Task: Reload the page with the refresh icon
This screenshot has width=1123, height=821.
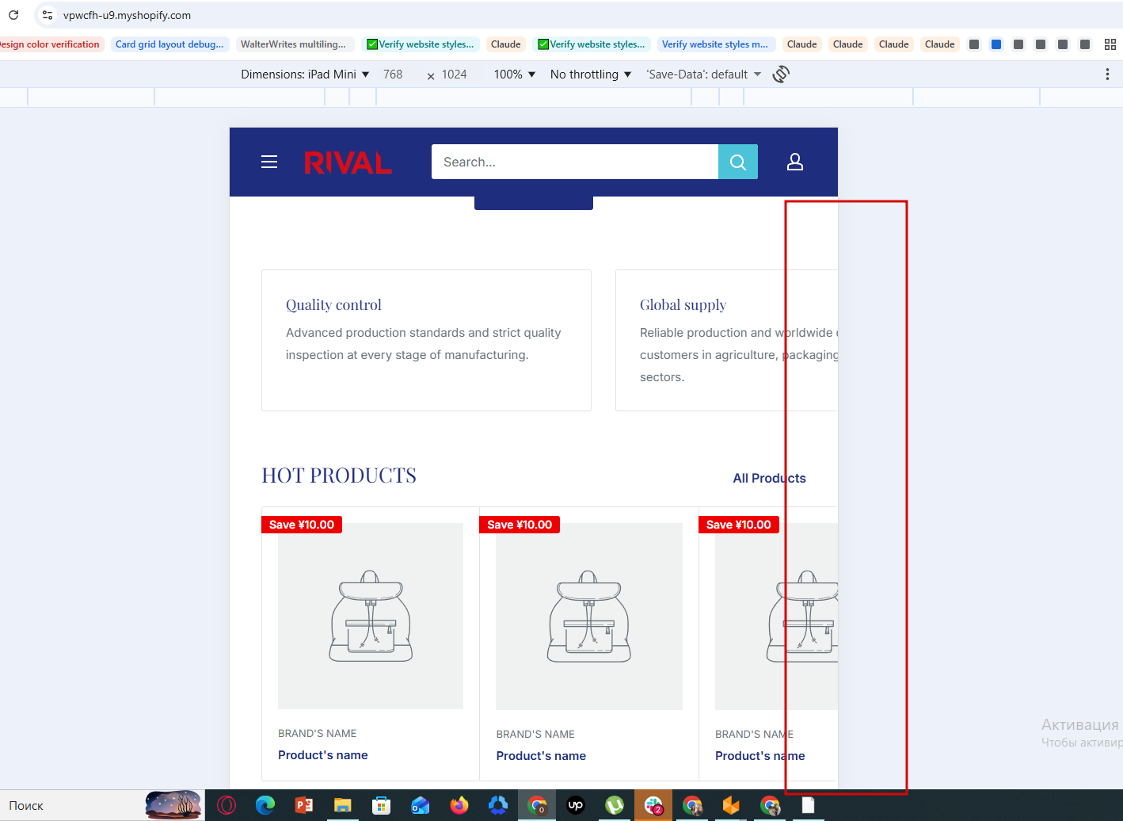Action: (13, 15)
